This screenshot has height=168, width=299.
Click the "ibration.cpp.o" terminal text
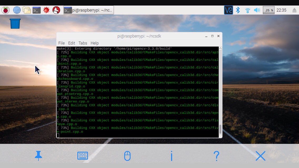point(71,71)
